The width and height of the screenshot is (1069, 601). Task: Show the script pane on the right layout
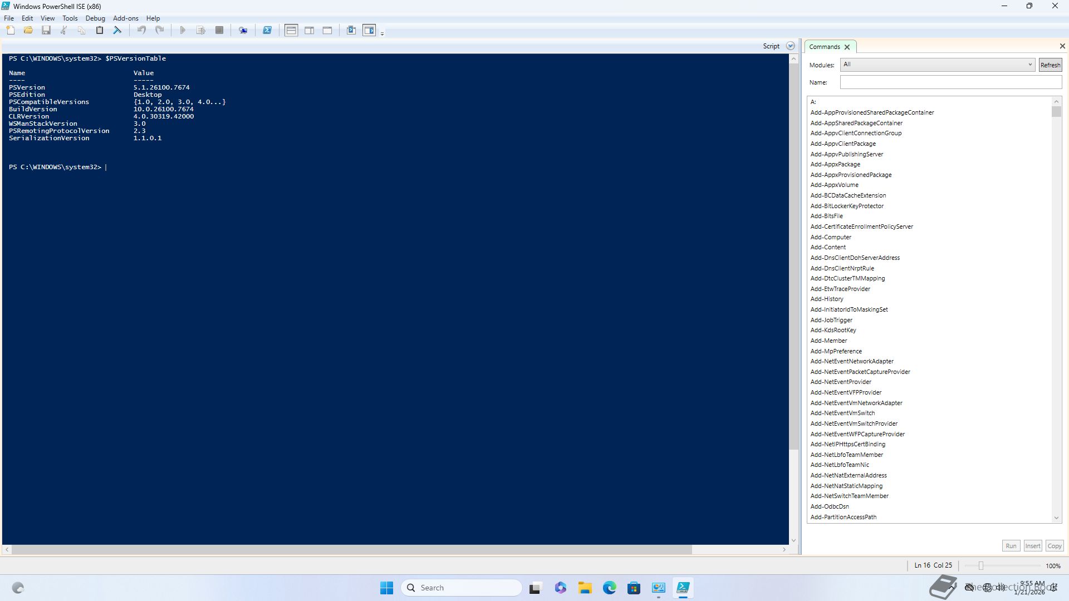(x=310, y=31)
